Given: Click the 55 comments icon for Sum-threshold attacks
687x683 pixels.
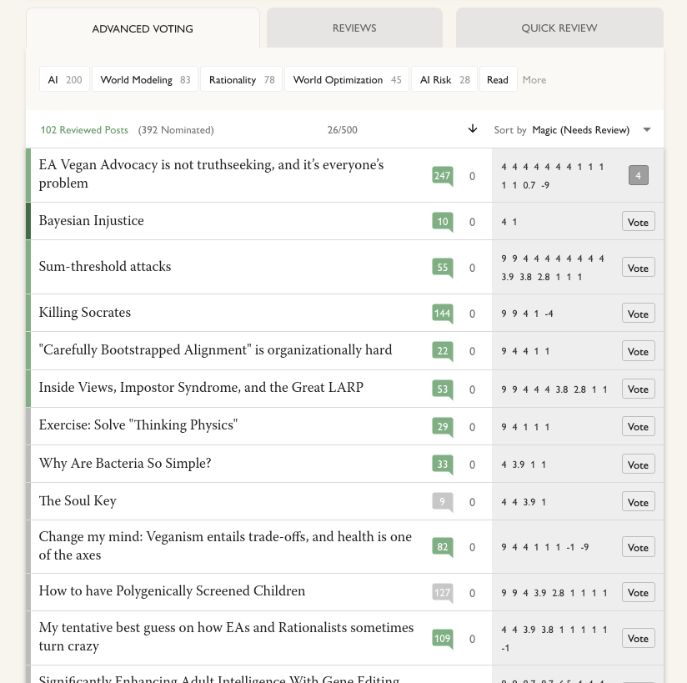Looking at the screenshot, I should [442, 268].
